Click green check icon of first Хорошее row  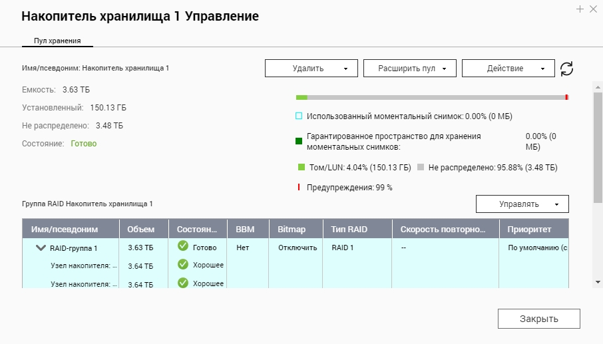coord(183,265)
